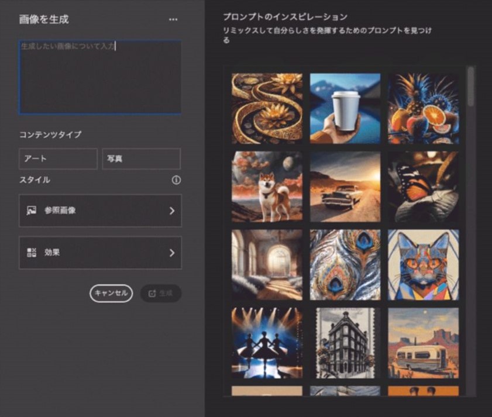Image resolution: width=492 pixels, height=417 pixels.
Task: Select the アート content type
Action: [x=58, y=158]
